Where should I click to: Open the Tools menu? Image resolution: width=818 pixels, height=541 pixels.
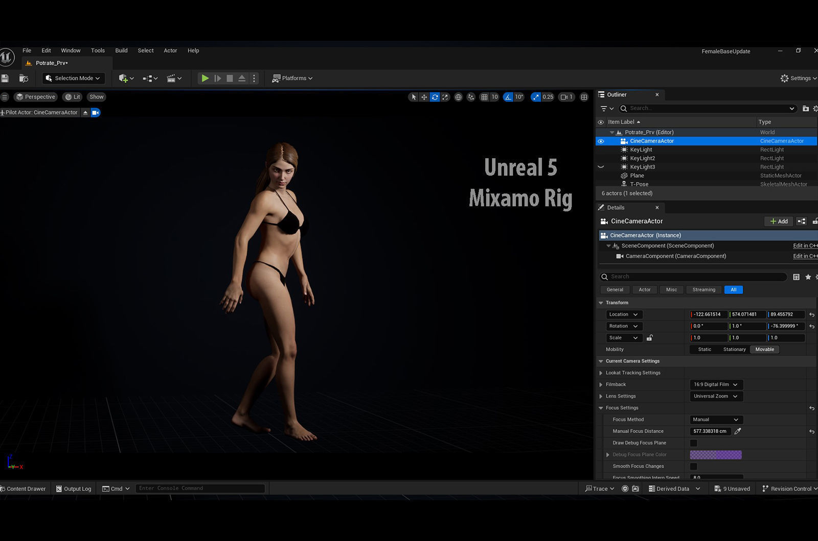tap(98, 51)
